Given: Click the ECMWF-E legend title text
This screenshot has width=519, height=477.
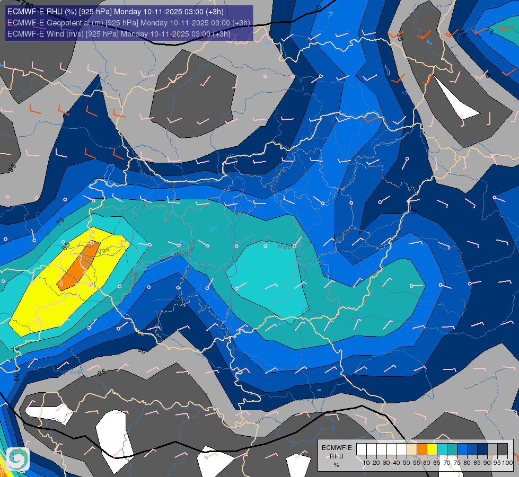Looking at the screenshot, I should click(x=337, y=447).
